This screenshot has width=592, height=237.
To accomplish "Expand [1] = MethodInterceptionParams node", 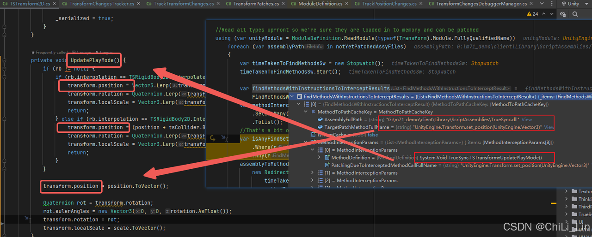I will click(x=313, y=173).
